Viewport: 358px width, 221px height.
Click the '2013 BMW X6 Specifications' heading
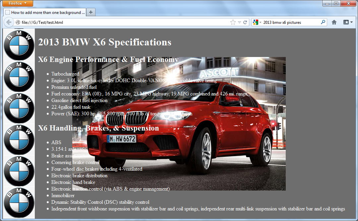click(x=105, y=42)
